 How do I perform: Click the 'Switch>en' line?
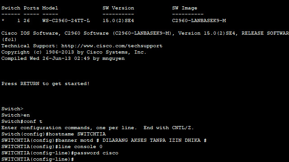tap(15, 115)
